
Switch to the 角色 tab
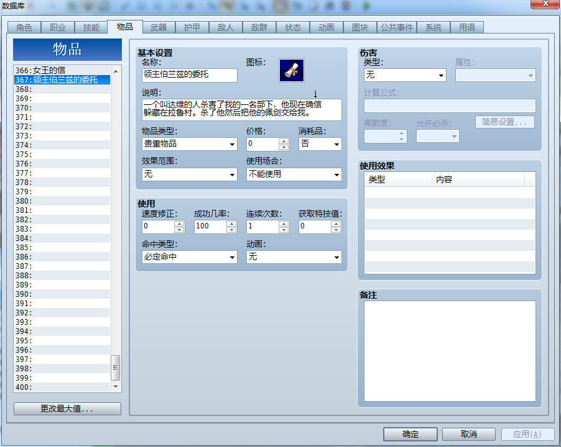[x=24, y=27]
